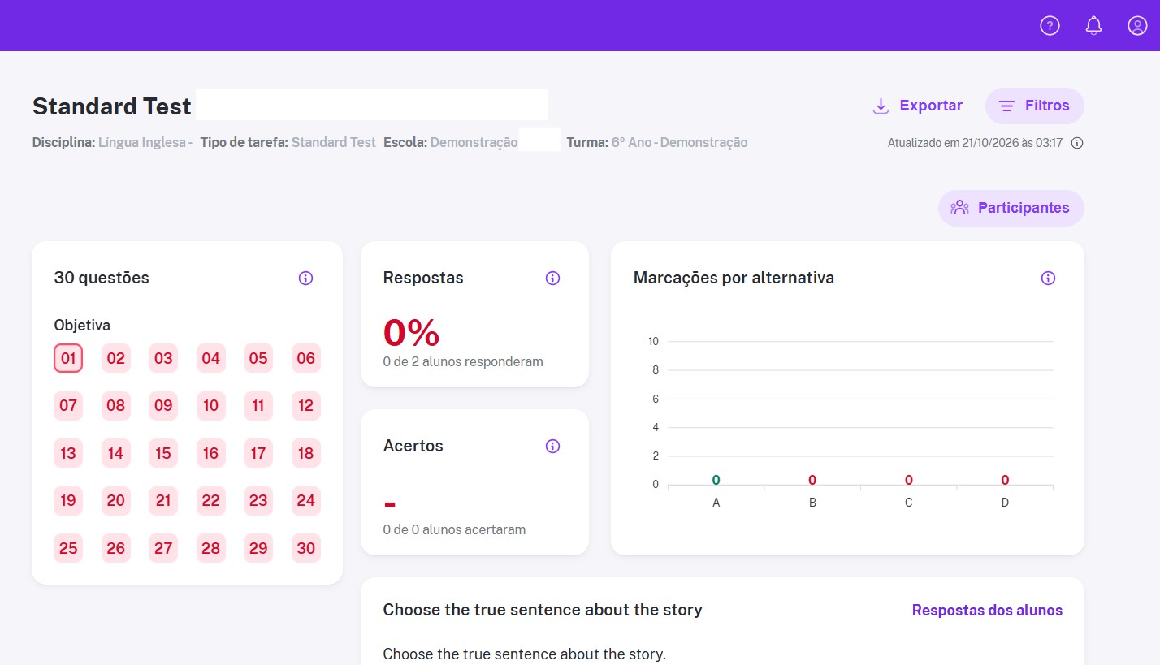
Task: Click the Standard Test page title
Action: 112,106
